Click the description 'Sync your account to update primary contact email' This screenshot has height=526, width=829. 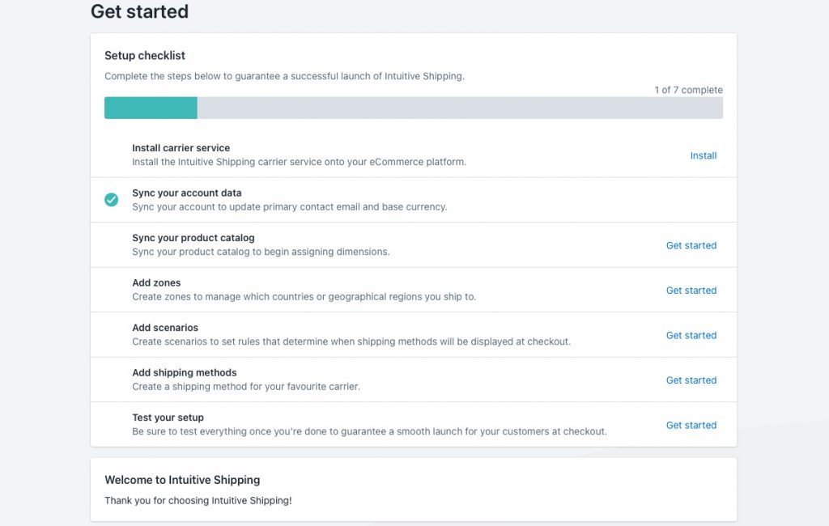(x=289, y=206)
